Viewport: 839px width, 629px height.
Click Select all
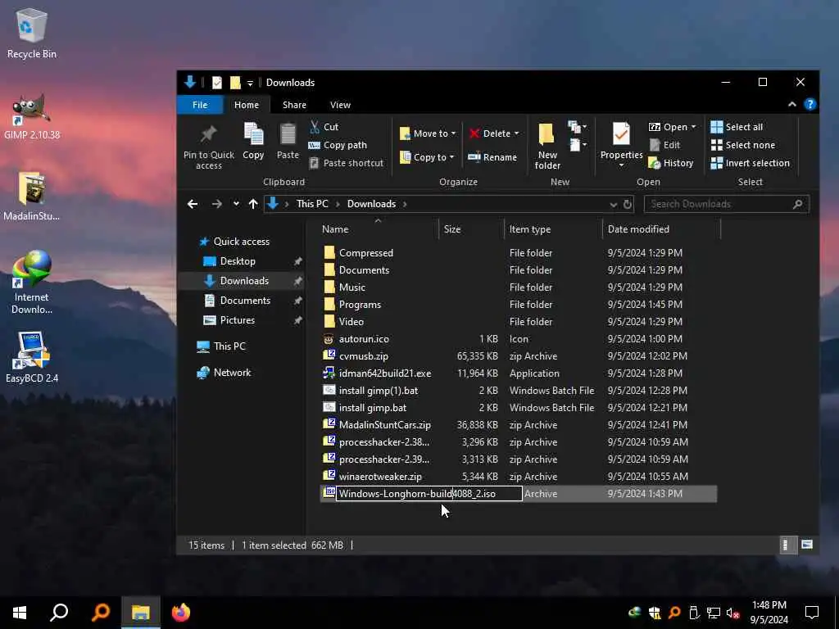click(737, 127)
